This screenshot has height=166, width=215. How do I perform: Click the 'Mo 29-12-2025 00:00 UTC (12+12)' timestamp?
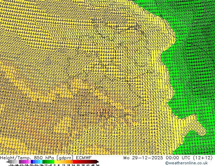[x=168, y=158]
